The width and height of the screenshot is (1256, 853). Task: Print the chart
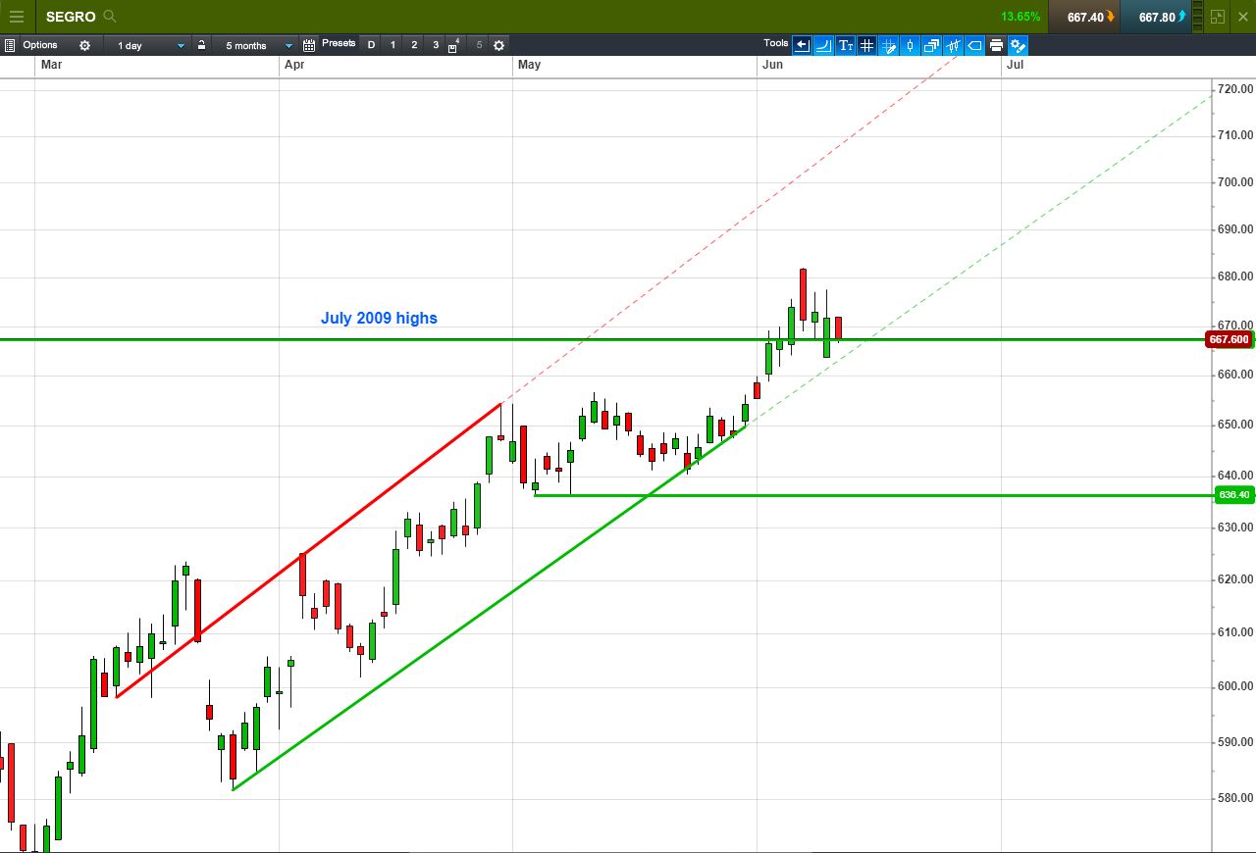[x=996, y=45]
